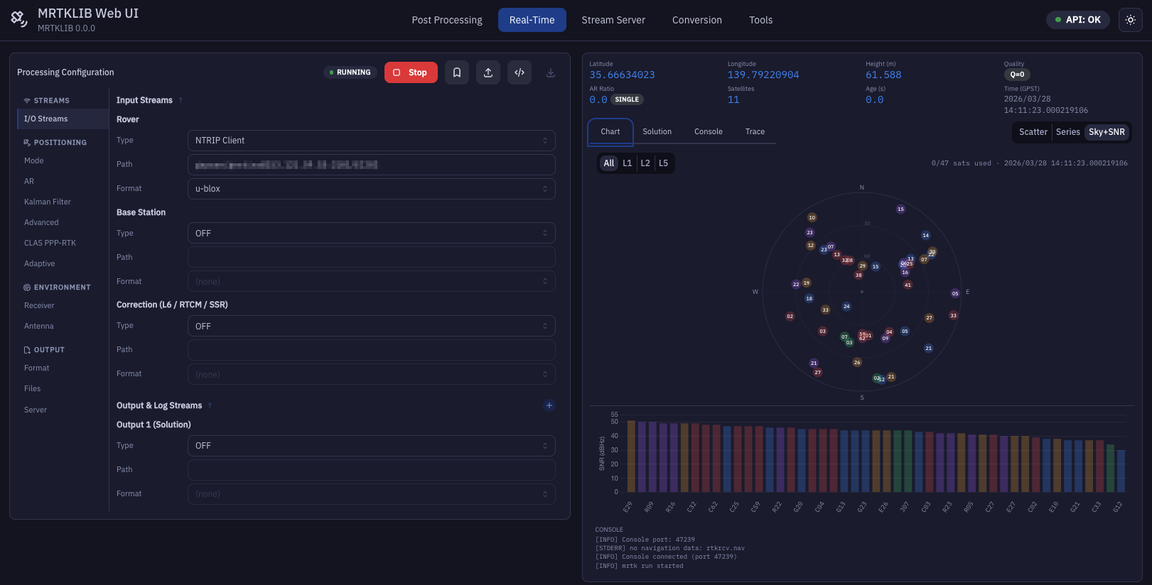The image size is (1152, 585).
Task: Open Receiver environment settings
Action: click(63, 306)
